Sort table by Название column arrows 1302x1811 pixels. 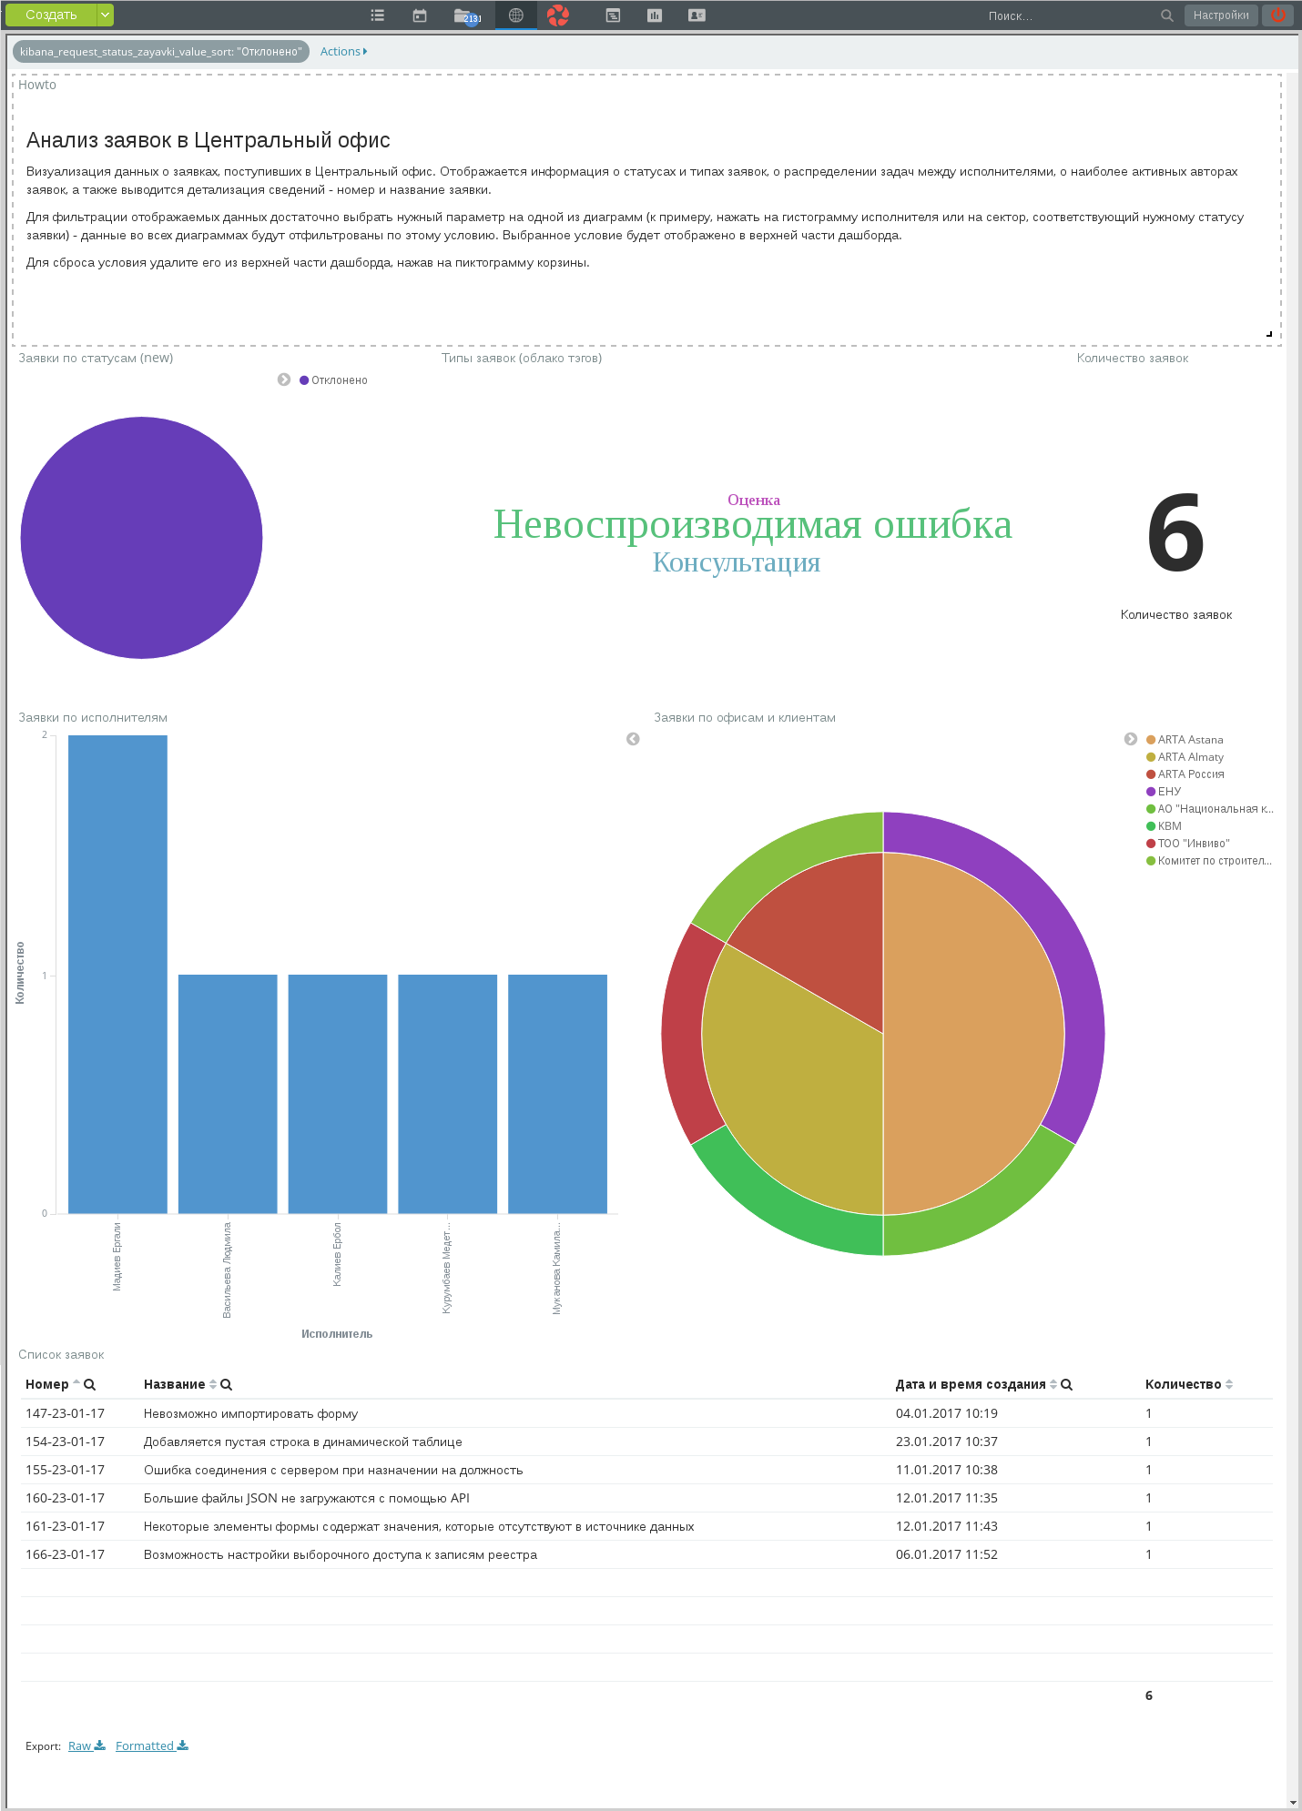pyautogui.click(x=213, y=1384)
